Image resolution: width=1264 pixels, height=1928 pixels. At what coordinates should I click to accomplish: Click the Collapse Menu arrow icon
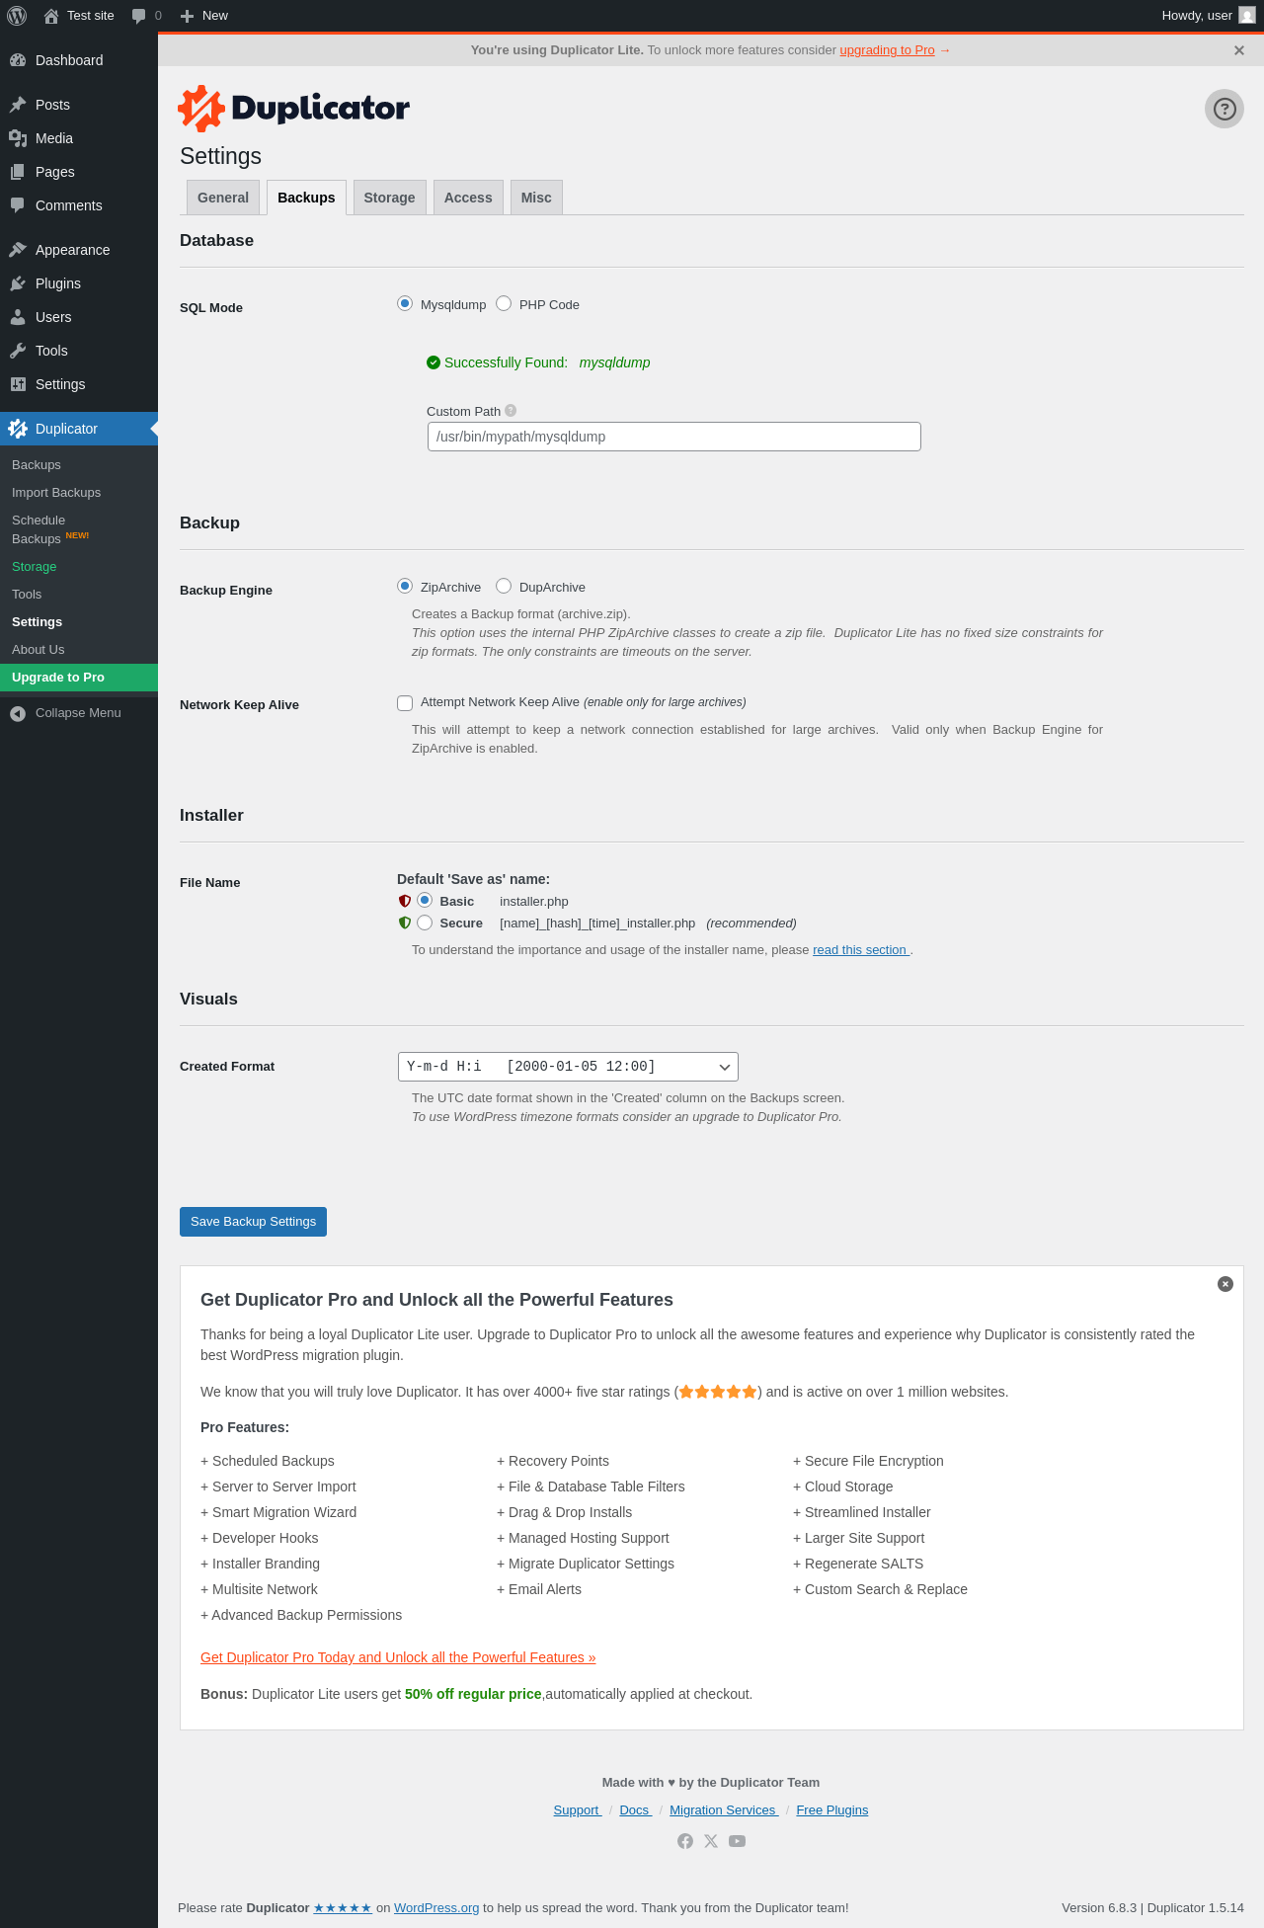pyautogui.click(x=18, y=713)
